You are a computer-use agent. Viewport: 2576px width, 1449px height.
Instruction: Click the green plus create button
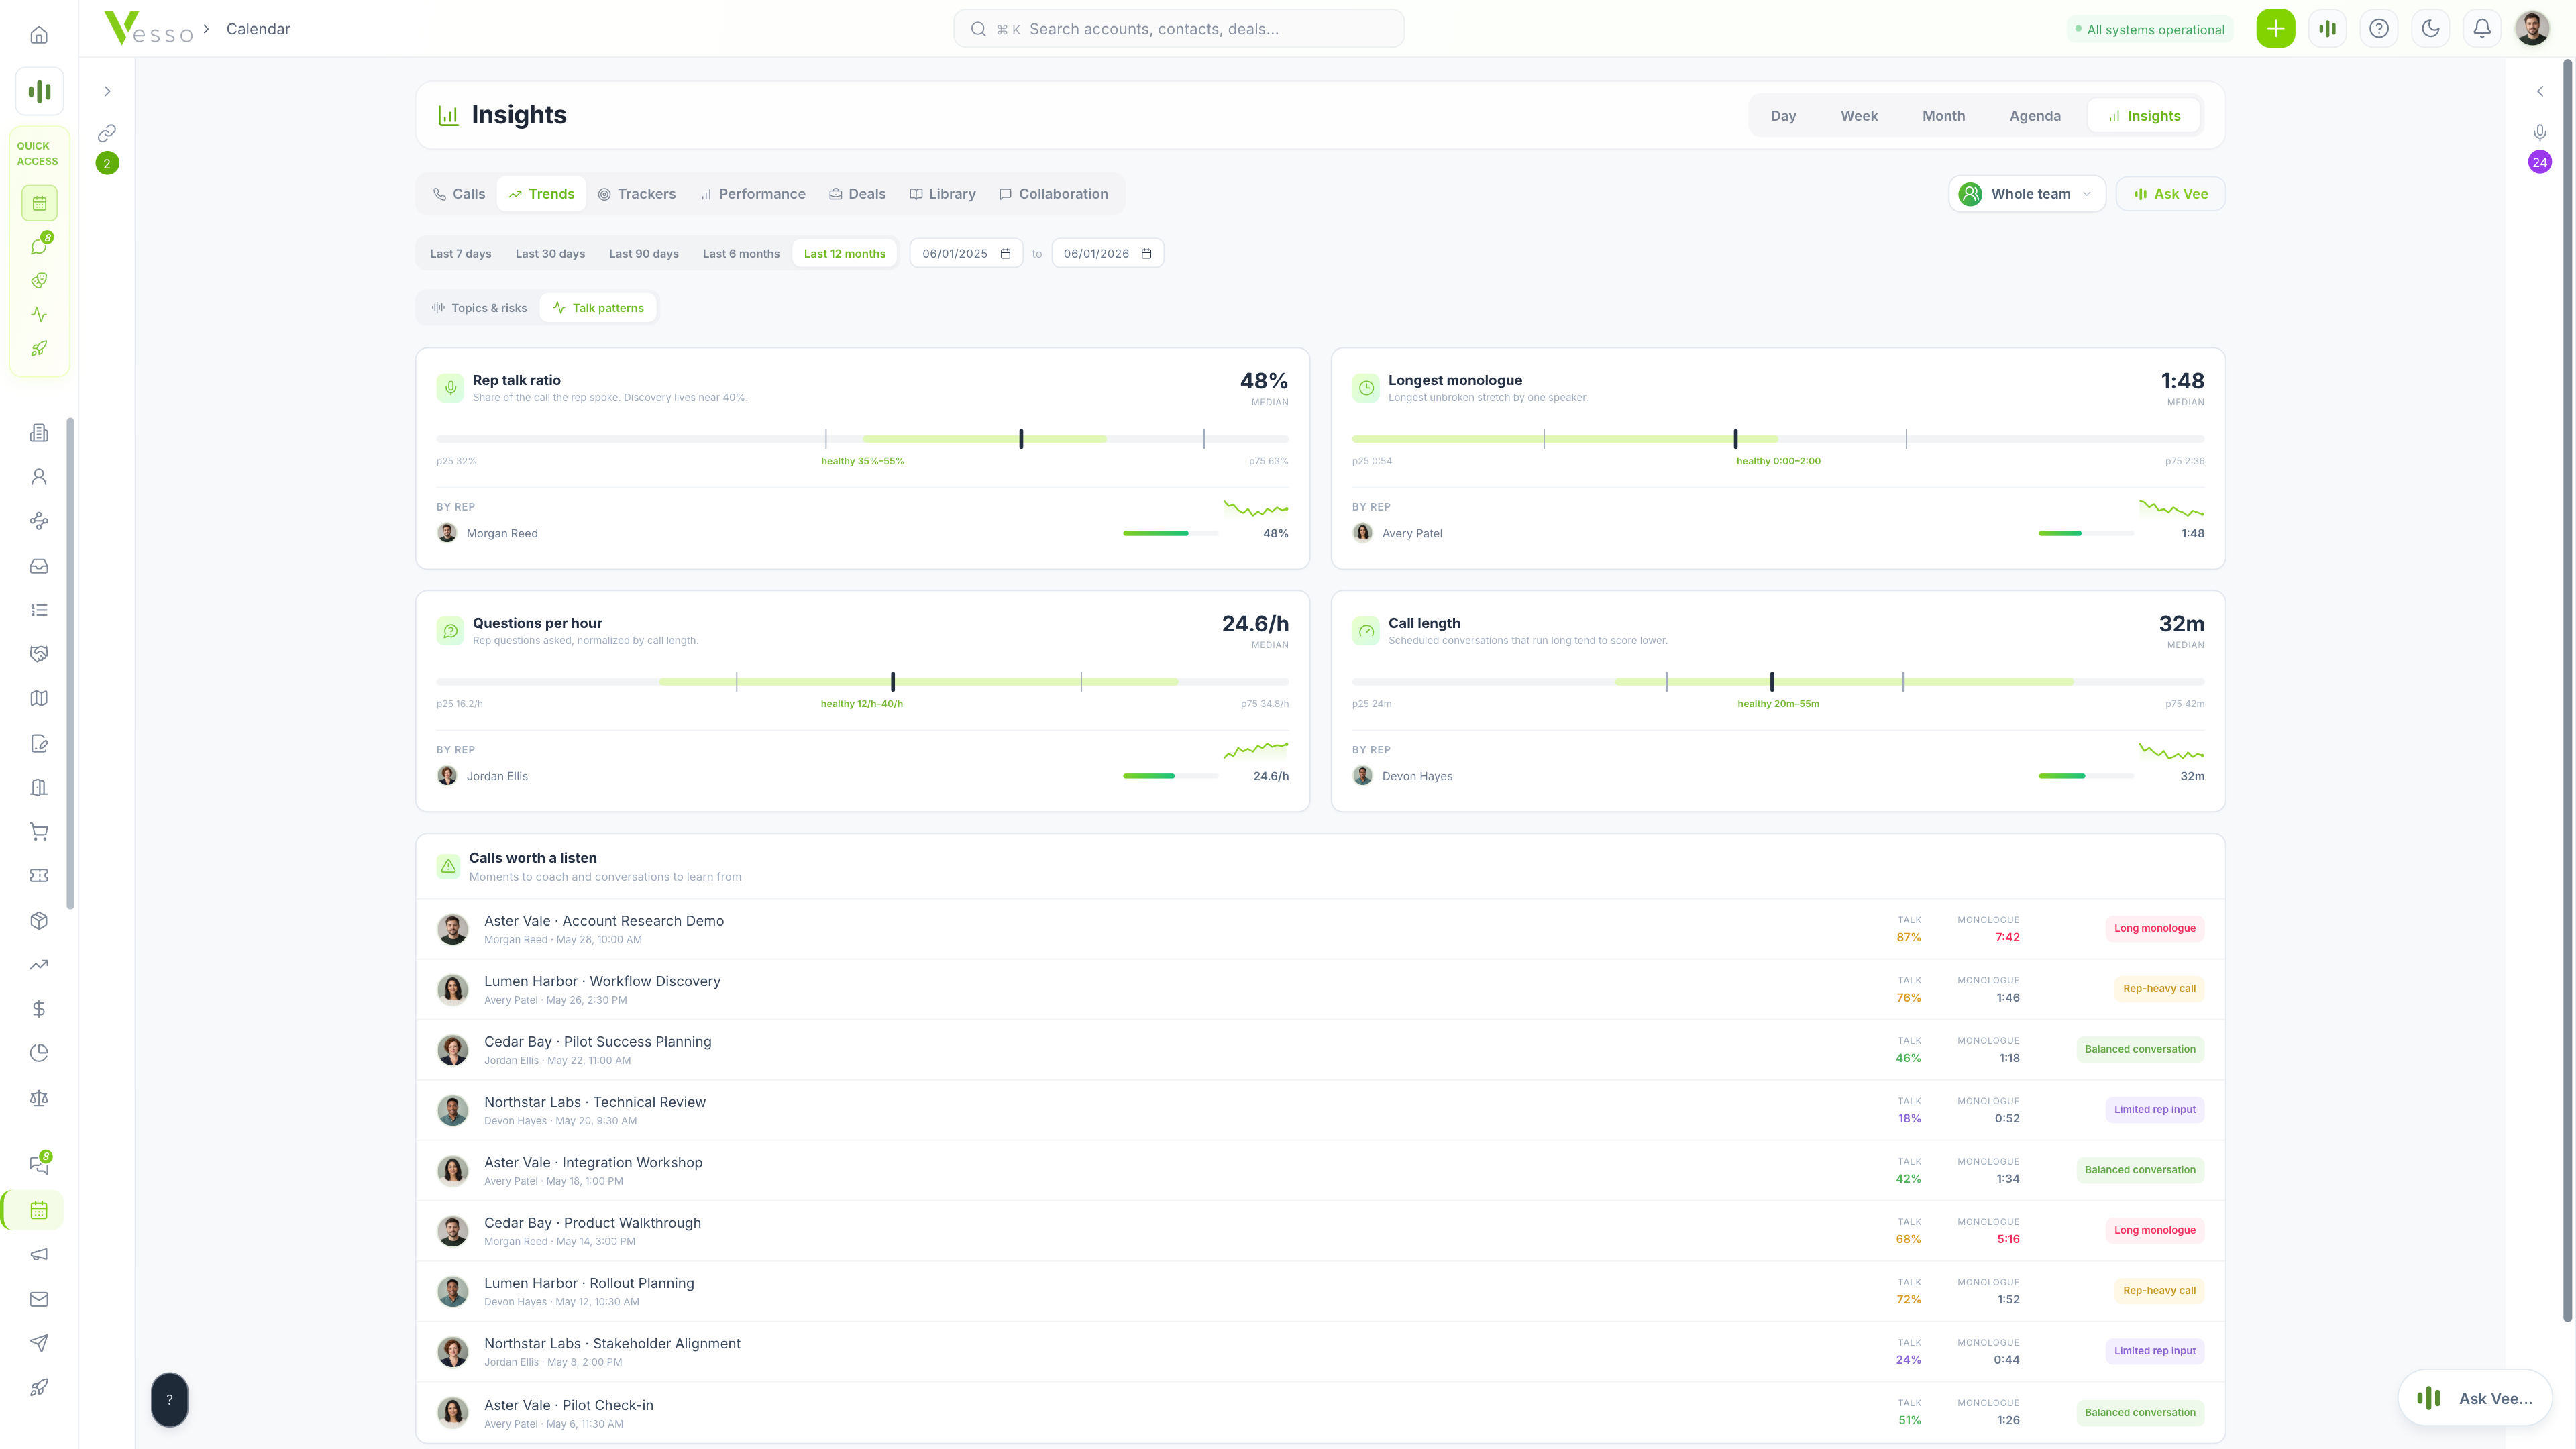tap(2275, 29)
